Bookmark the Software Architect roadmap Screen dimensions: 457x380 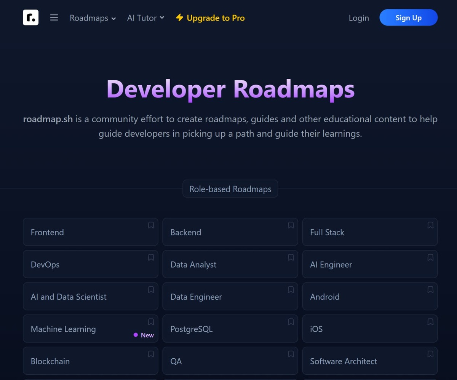(430, 354)
